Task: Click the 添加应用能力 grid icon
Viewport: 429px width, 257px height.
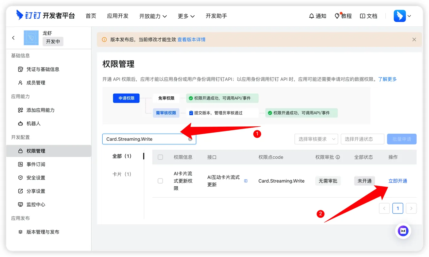Action: (x=21, y=110)
